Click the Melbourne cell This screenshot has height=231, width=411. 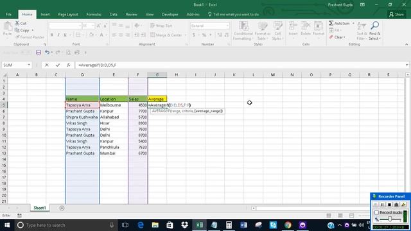click(114, 105)
